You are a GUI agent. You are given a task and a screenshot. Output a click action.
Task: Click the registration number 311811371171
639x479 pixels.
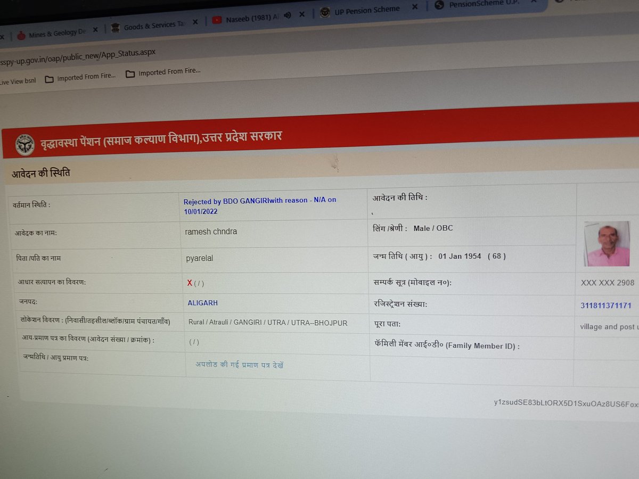coord(606,305)
